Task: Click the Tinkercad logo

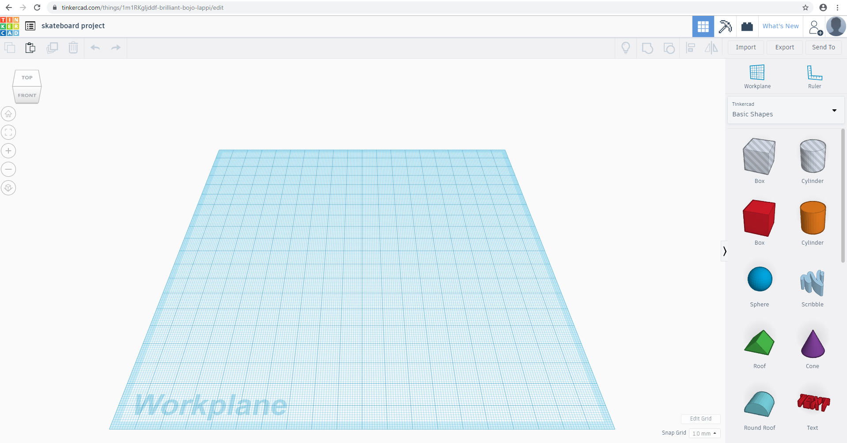Action: coord(10,26)
